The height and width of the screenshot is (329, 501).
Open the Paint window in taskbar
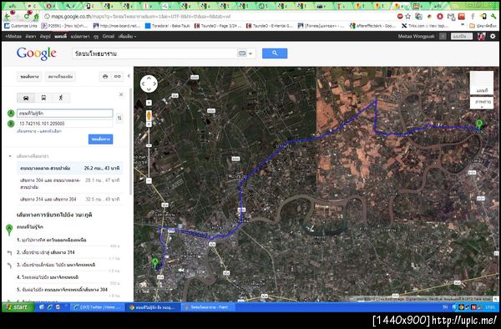point(208,307)
